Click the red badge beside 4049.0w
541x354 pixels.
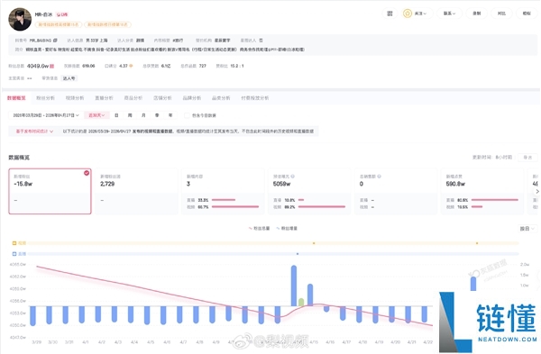pos(52,66)
